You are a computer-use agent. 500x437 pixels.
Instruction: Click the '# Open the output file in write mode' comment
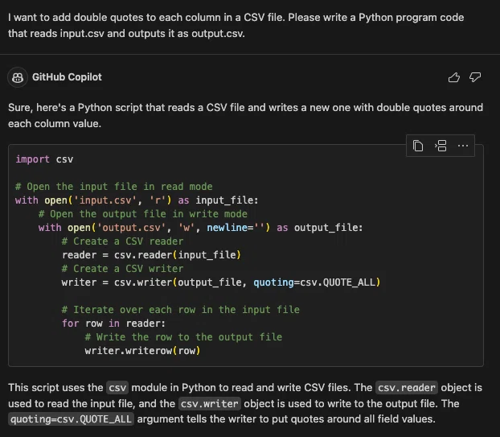pos(143,214)
